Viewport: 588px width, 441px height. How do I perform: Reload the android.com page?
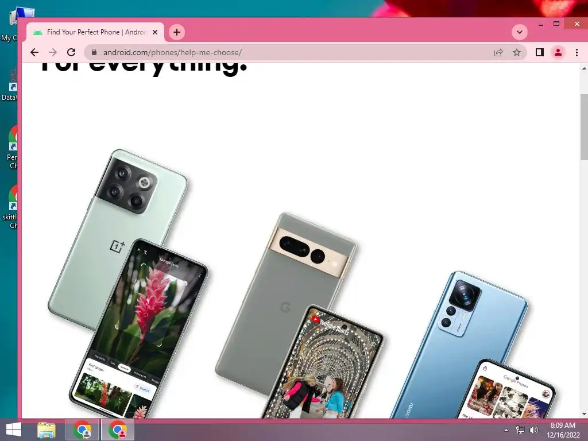[x=71, y=52]
